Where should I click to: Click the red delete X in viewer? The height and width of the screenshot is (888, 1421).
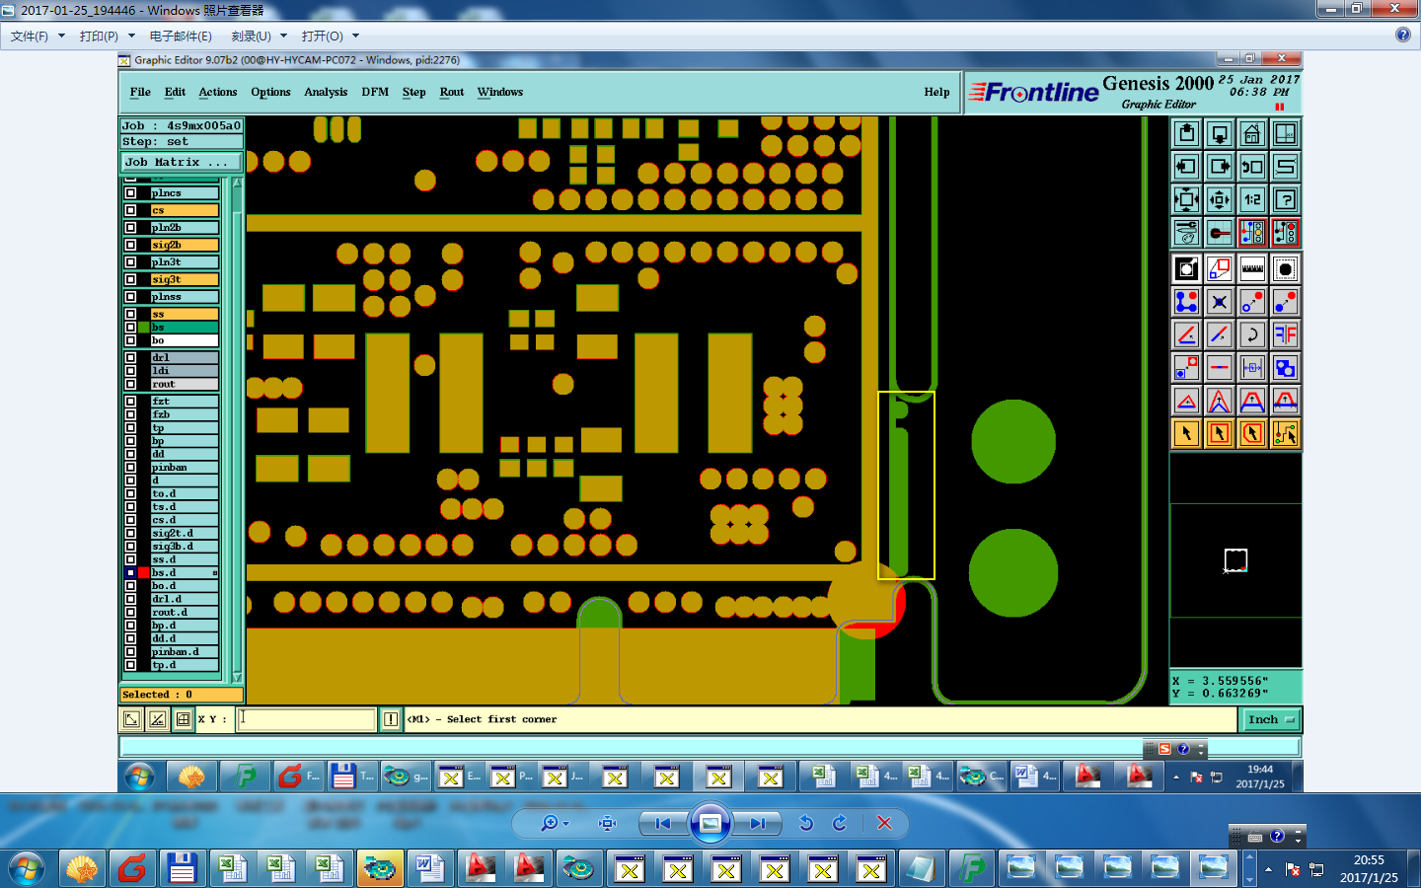pos(884,823)
